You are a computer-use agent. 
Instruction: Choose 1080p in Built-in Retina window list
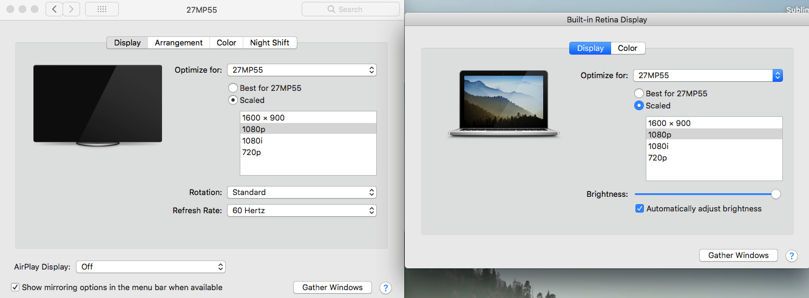tap(714, 134)
